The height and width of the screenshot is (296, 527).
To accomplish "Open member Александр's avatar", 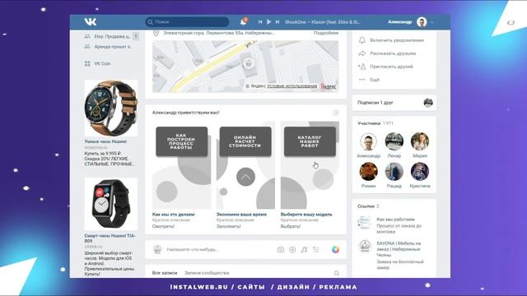I will (368, 141).
